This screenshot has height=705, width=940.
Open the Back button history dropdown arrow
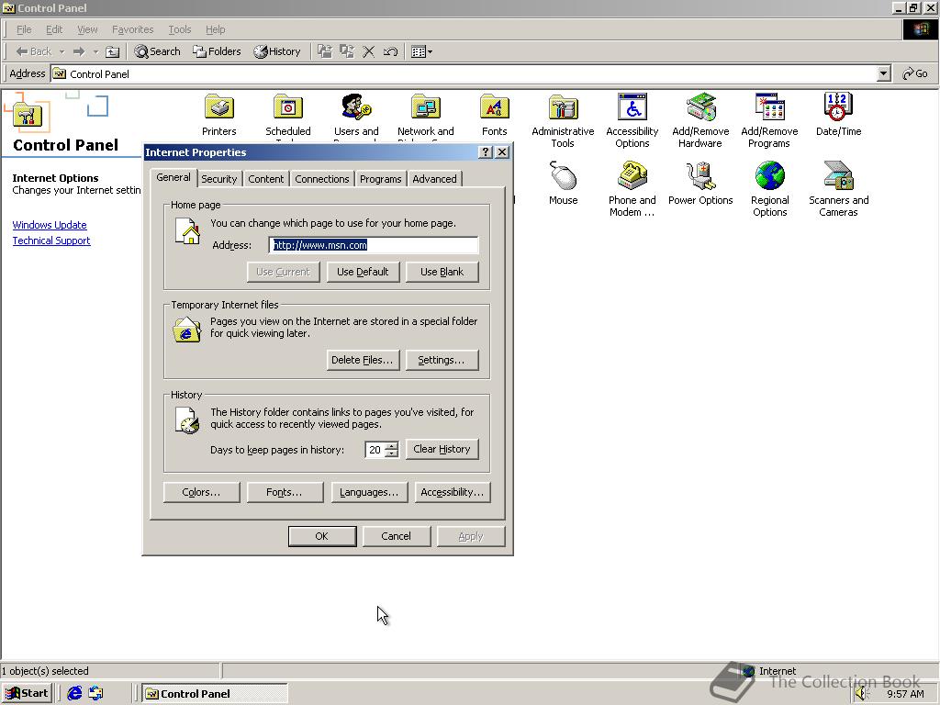point(62,51)
